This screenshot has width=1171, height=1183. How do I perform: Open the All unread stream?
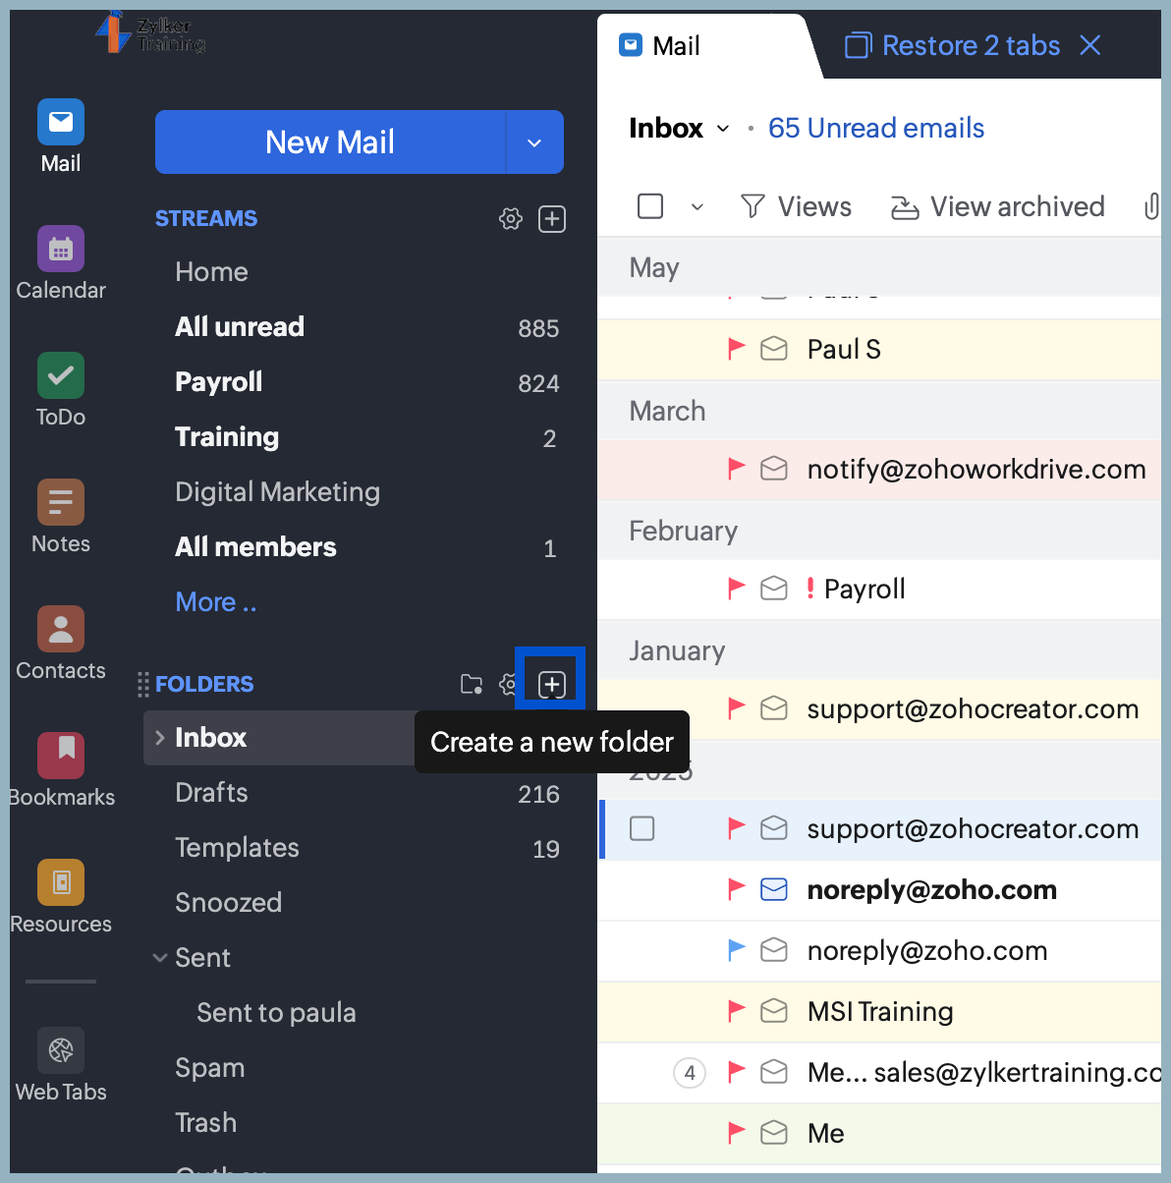click(240, 327)
